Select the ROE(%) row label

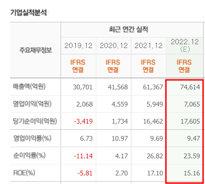point(24,173)
